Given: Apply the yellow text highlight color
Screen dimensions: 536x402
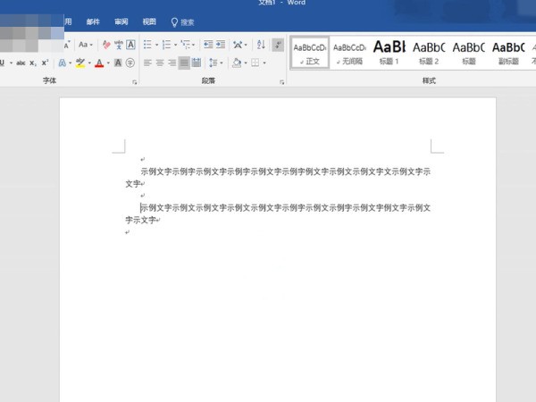Looking at the screenshot, I should pyautogui.click(x=80, y=63).
